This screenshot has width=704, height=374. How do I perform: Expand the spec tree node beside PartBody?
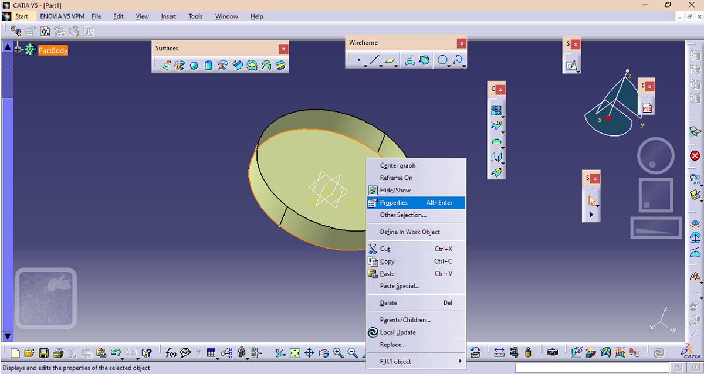pos(18,50)
